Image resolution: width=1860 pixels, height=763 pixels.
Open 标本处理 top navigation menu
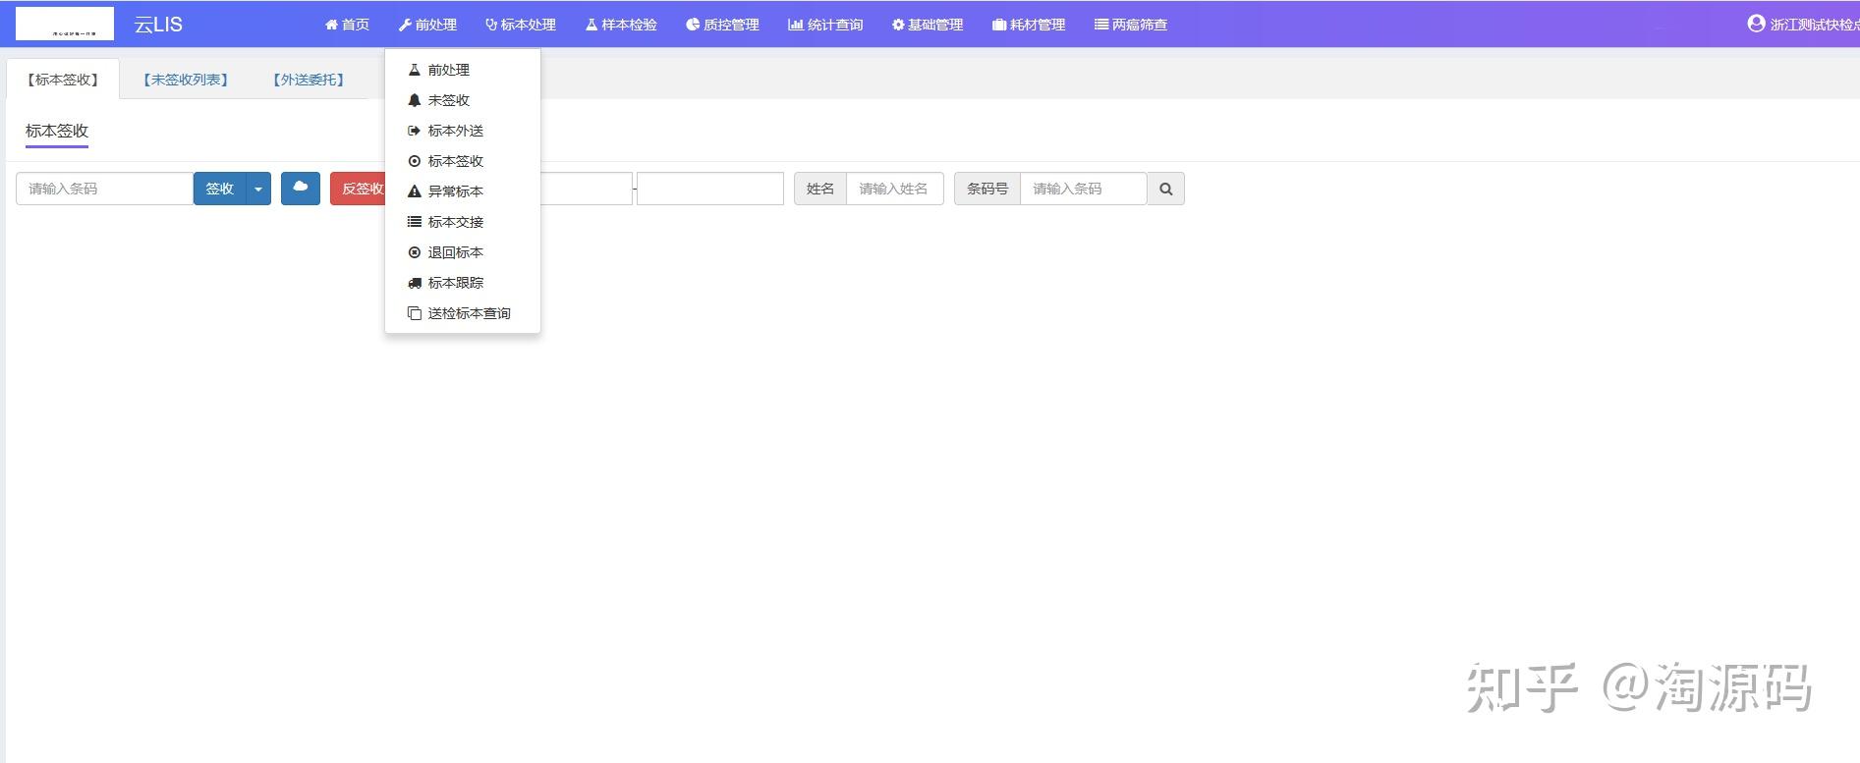click(x=521, y=25)
